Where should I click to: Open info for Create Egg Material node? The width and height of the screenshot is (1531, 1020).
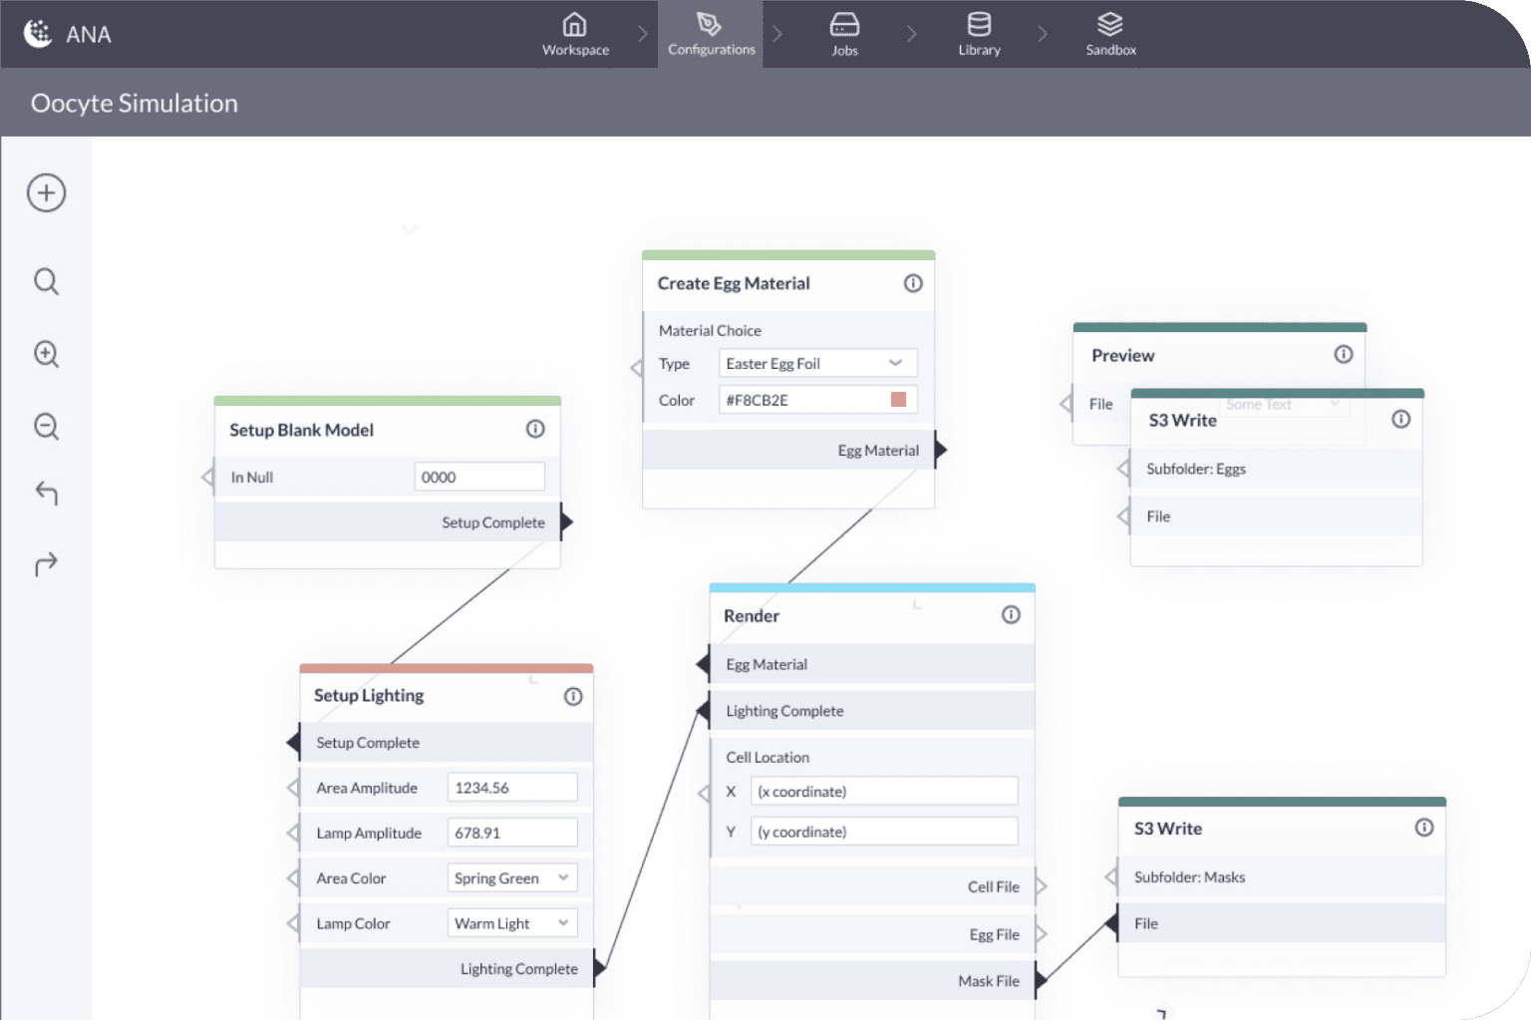point(912,283)
